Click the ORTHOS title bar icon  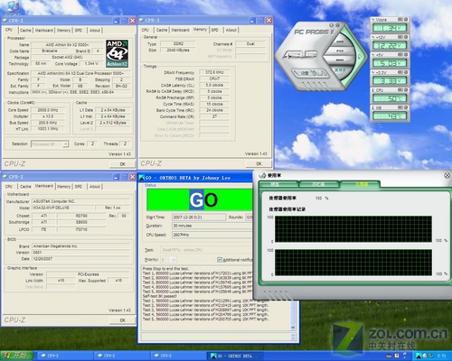pyautogui.click(x=142, y=178)
